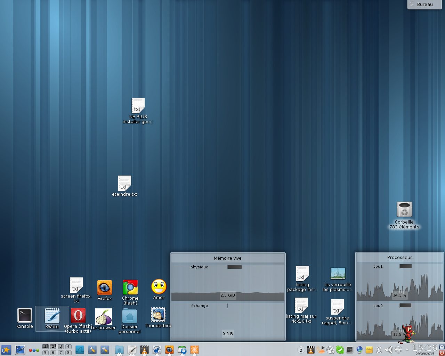
Task: Open the Corbeille trash icon
Action: pos(404,209)
